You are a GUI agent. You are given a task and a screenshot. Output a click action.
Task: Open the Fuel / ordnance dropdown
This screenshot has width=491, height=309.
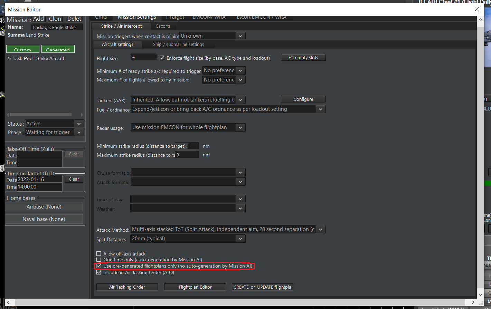pos(228,109)
